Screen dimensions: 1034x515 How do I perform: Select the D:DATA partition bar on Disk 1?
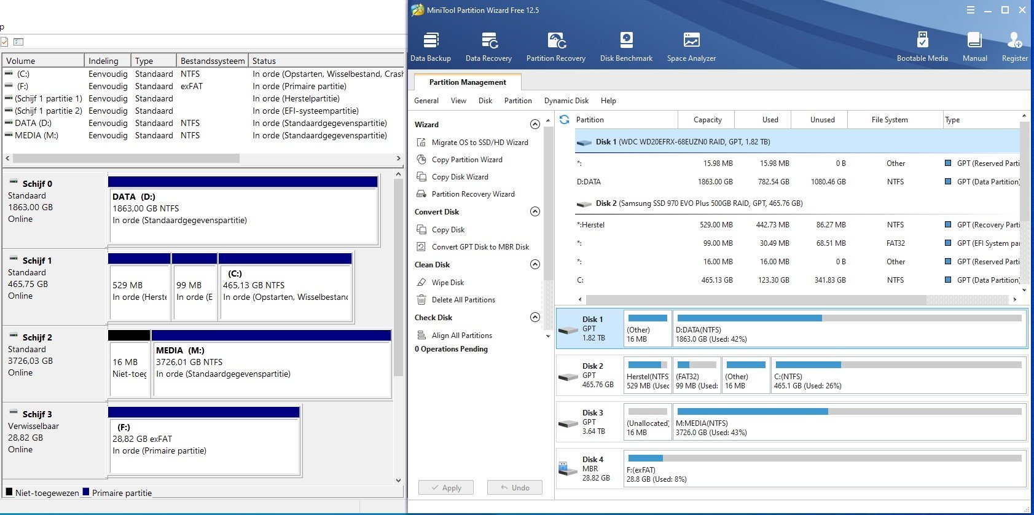point(849,329)
